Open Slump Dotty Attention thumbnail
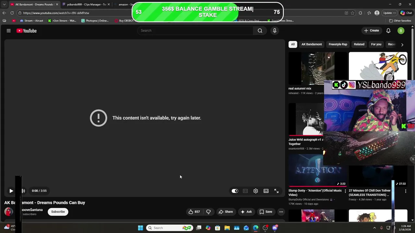415x233 pixels. (317, 170)
